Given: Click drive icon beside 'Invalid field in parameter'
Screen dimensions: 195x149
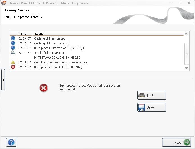Looking at the screenshot, I should coord(13,52).
